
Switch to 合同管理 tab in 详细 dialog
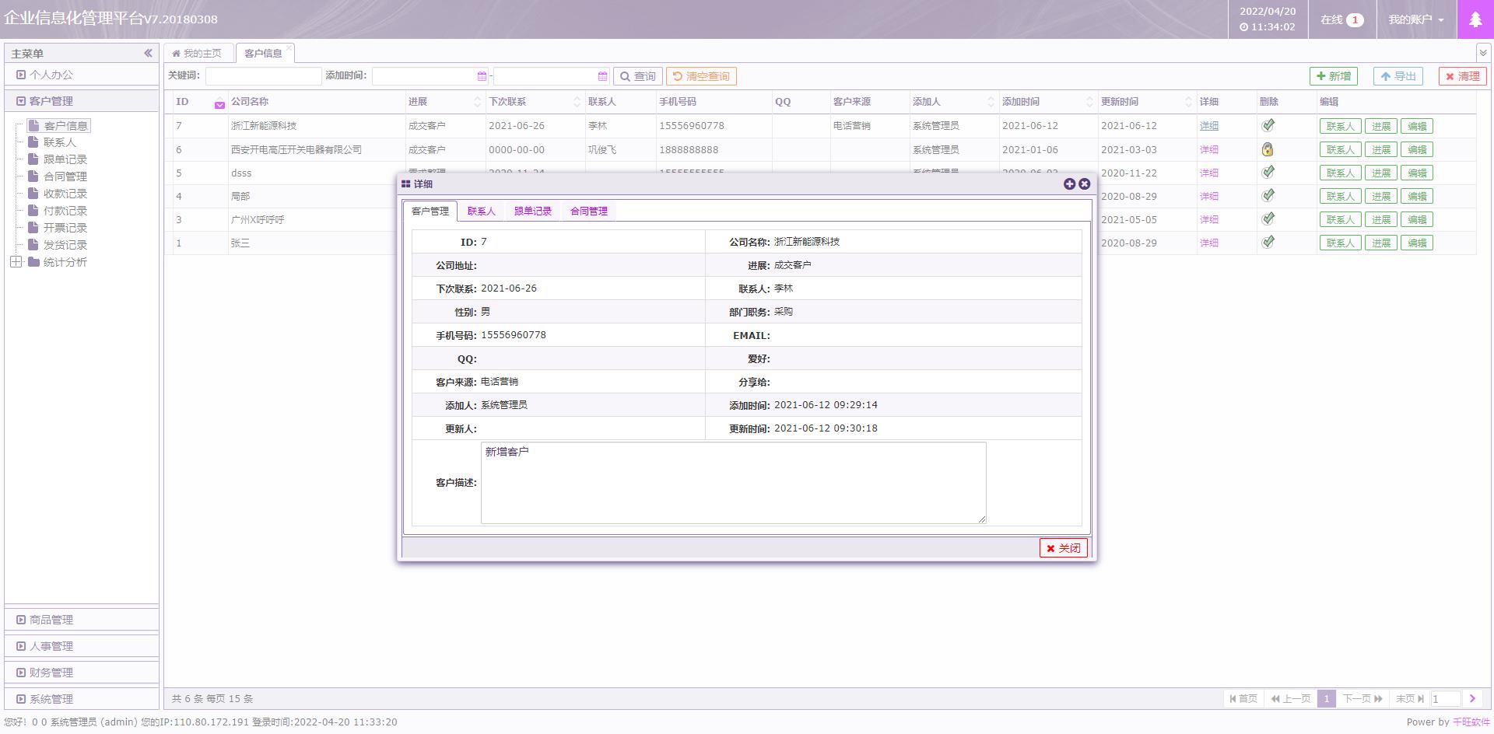point(588,211)
